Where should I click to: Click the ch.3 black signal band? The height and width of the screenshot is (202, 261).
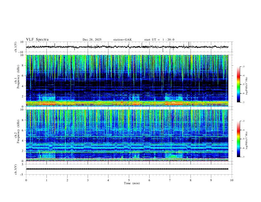tap(127, 169)
